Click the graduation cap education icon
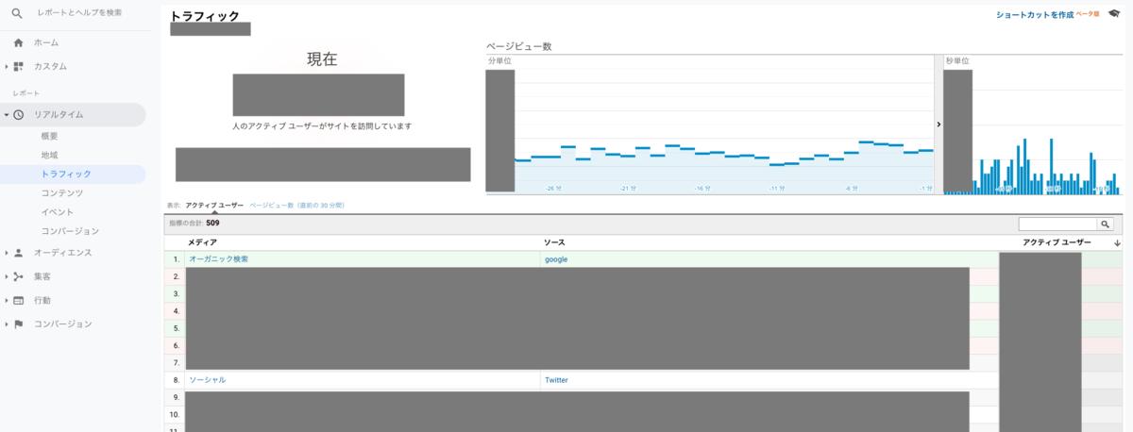The width and height of the screenshot is (1133, 432). [1114, 14]
